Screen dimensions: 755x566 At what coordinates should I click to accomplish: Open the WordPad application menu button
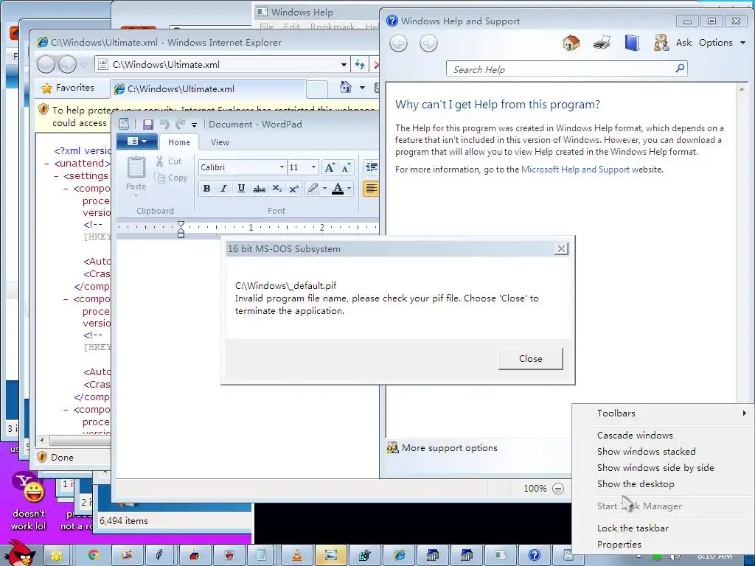[137, 141]
